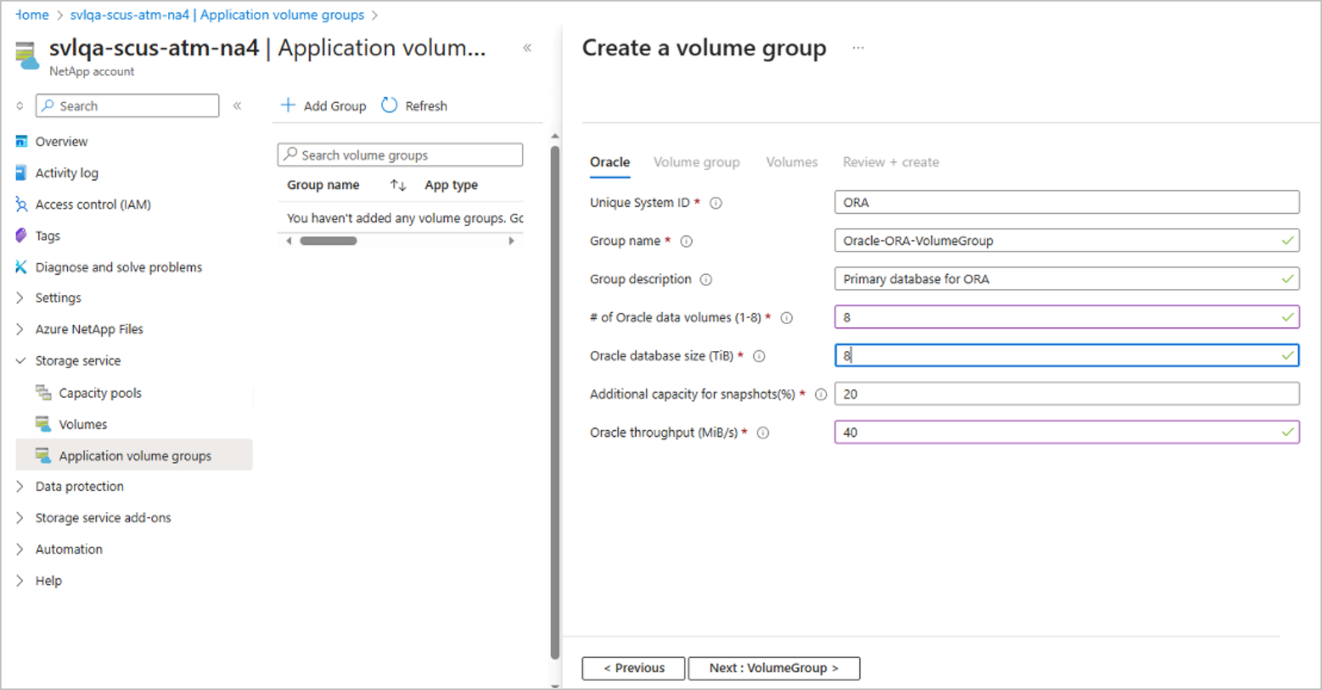Sort by Group name arrows icon

point(398,184)
